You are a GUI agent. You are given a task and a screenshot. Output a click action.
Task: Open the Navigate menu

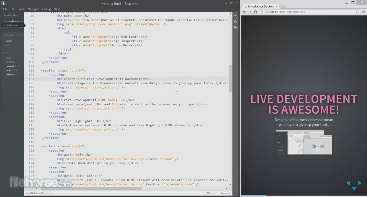tap(34, 9)
